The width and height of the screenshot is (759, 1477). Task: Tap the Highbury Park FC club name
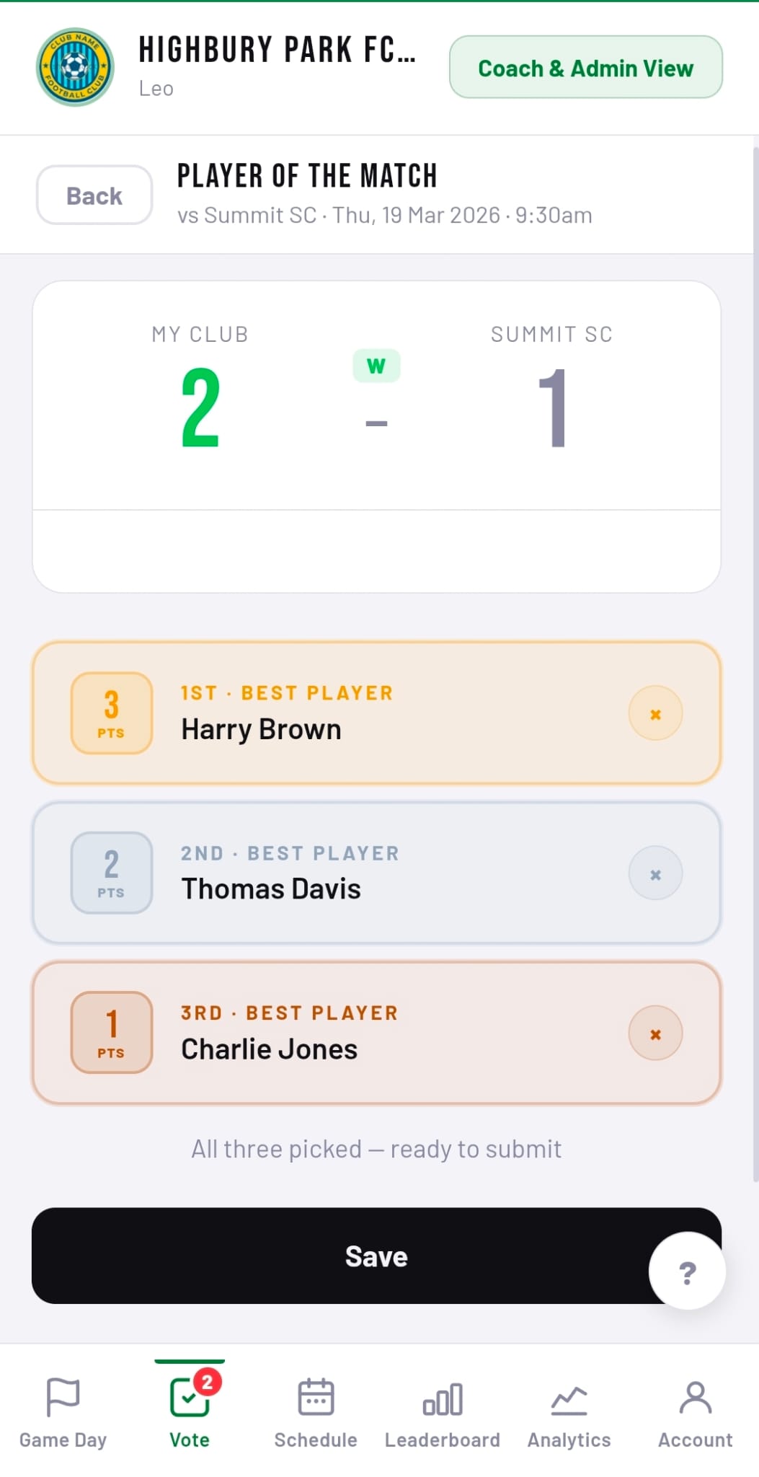(277, 50)
